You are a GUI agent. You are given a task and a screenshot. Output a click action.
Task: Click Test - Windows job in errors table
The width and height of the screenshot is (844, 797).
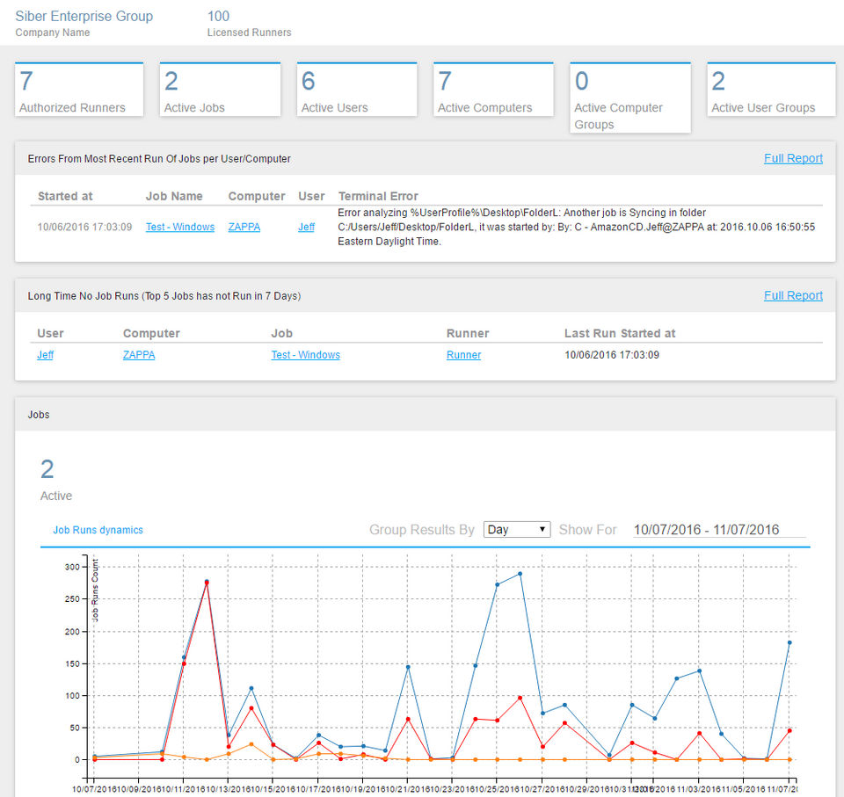tap(180, 227)
